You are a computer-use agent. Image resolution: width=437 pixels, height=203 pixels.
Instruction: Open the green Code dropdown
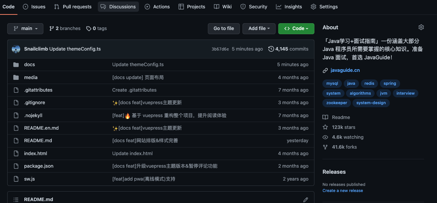296,29
